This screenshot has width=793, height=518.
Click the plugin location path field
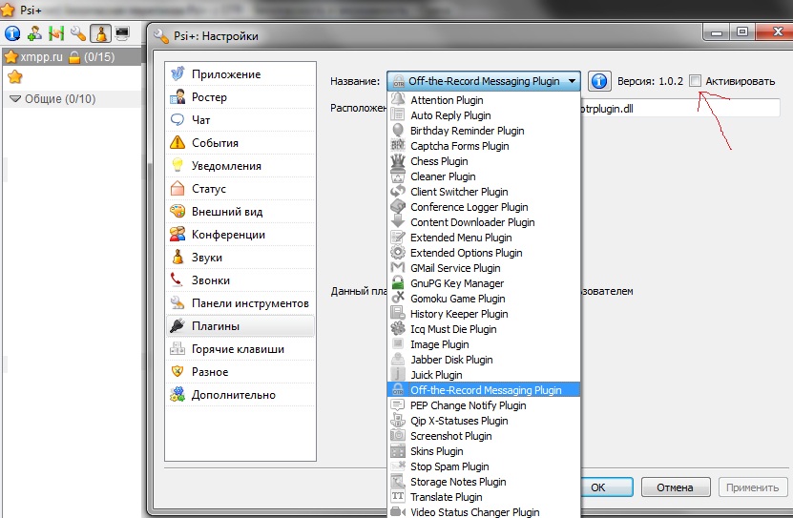point(680,108)
